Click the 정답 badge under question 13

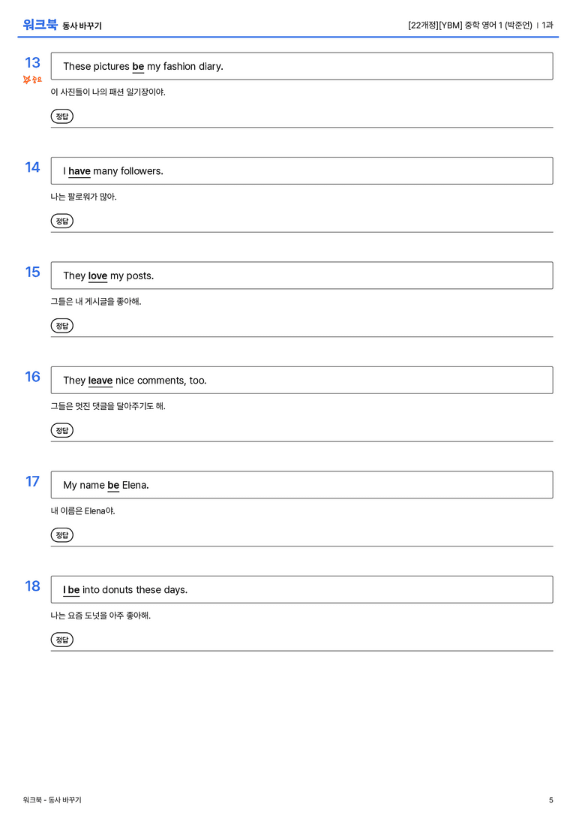point(61,116)
